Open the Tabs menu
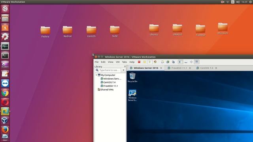This screenshot has height=142, width=253. [x=125, y=62]
